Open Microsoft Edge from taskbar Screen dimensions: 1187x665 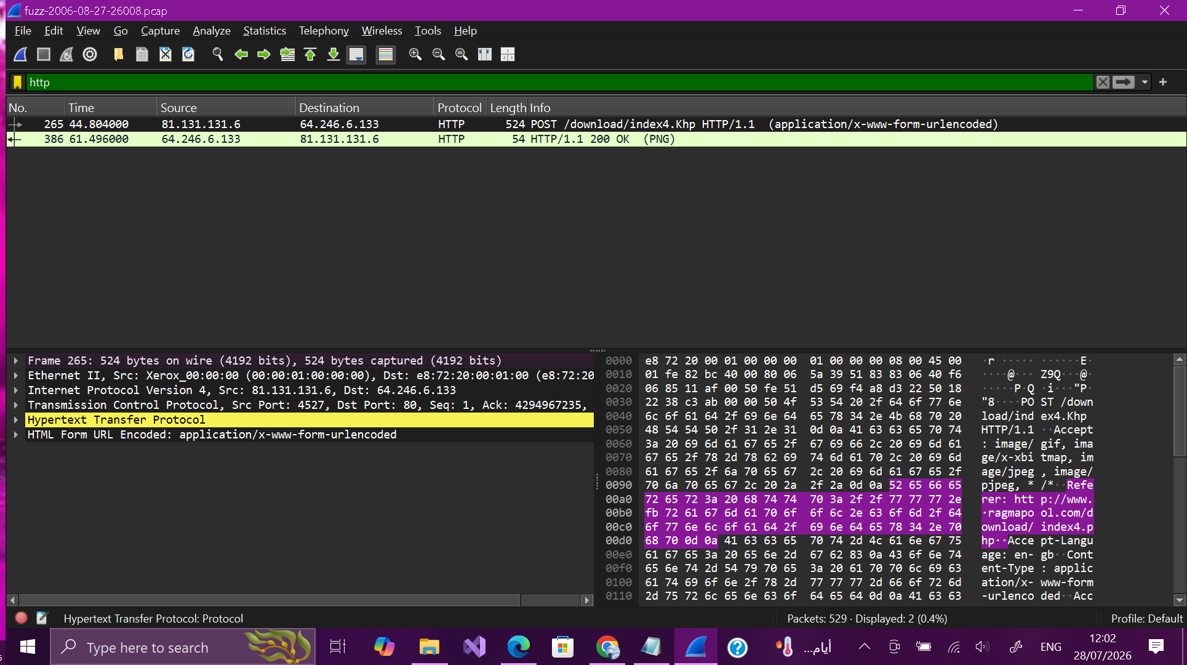coord(519,647)
